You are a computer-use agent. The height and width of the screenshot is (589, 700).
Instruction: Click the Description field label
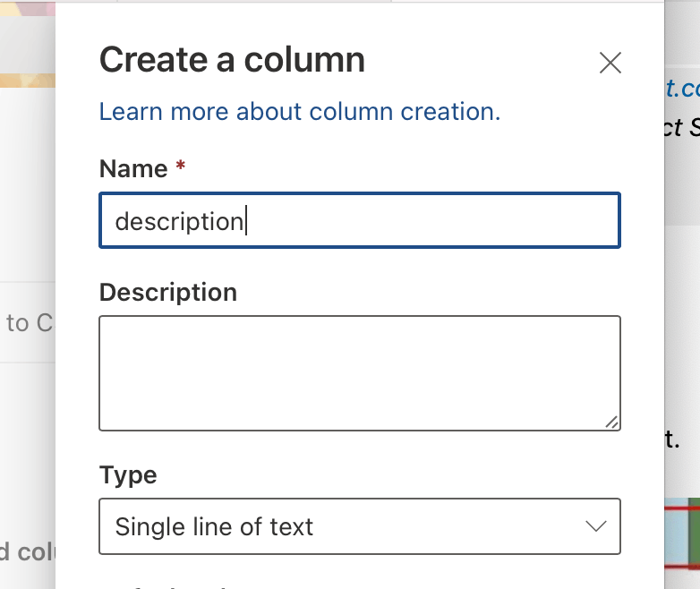click(x=168, y=293)
